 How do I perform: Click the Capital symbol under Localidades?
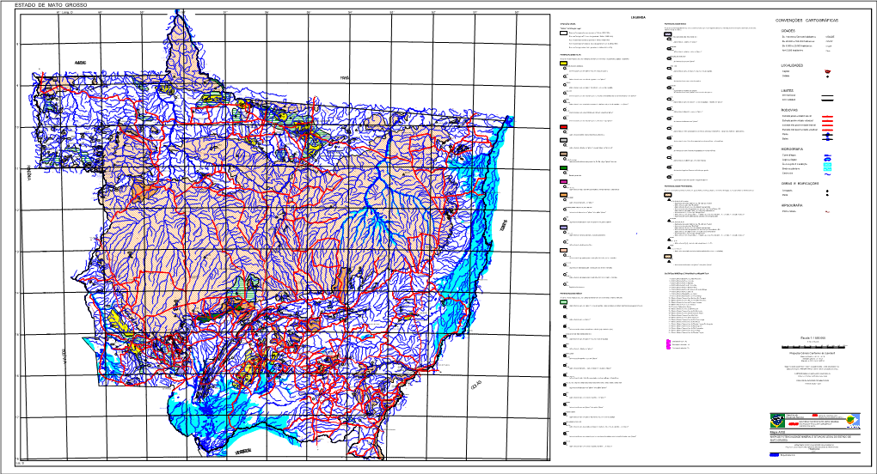826,70
